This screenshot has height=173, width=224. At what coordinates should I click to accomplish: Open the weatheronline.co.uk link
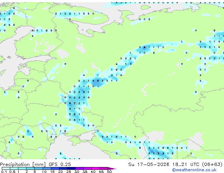pos(194,170)
